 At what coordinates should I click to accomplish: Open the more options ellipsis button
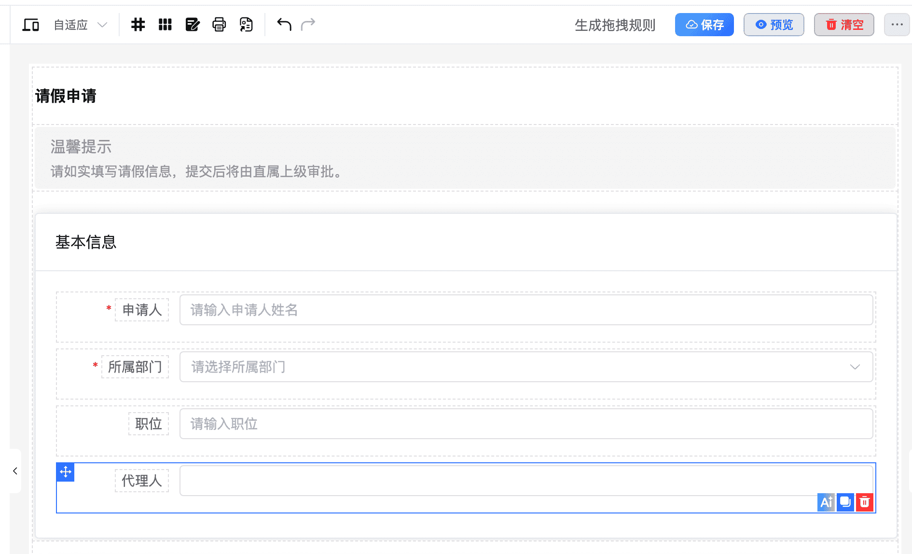897,25
